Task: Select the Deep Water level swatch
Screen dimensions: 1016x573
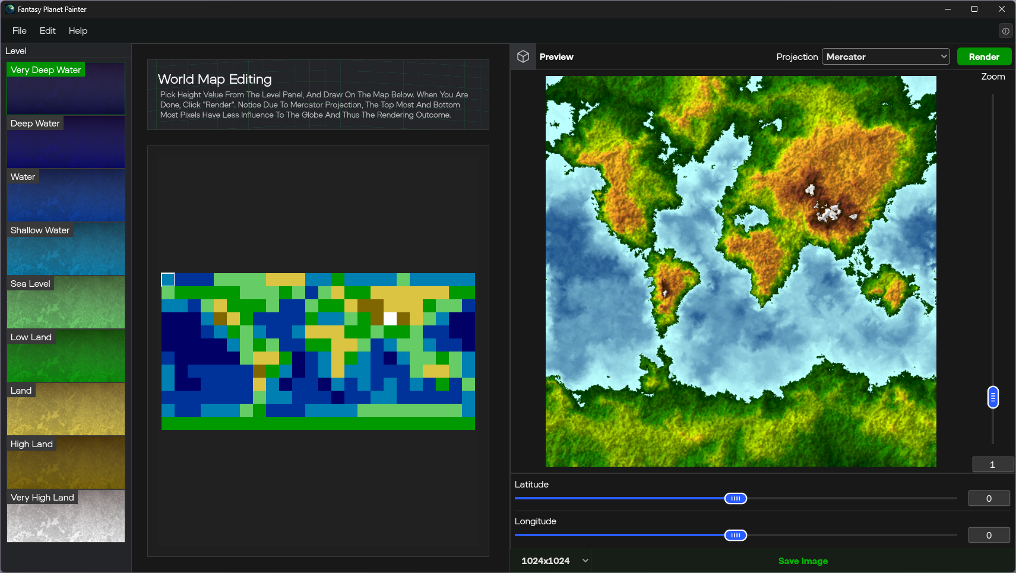Action: [x=66, y=143]
